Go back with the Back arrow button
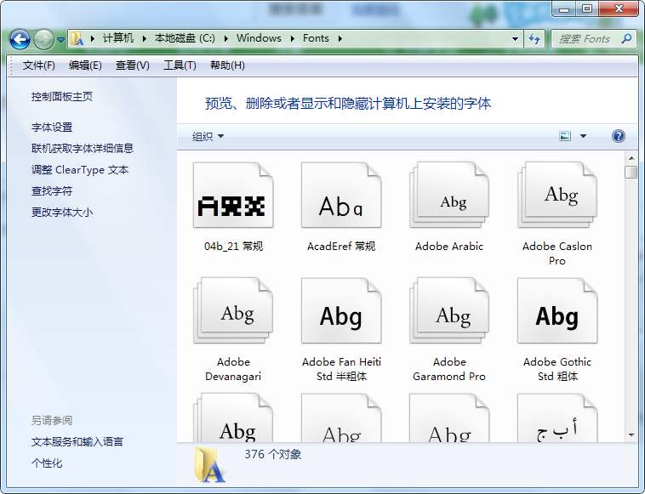Screen dimensions: 645x494 tap(20, 39)
